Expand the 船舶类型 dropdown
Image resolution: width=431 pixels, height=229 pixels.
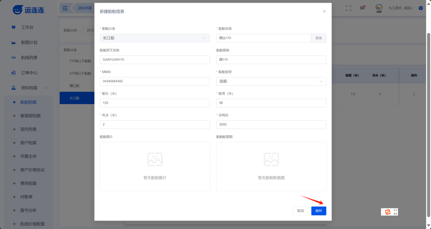(271, 81)
